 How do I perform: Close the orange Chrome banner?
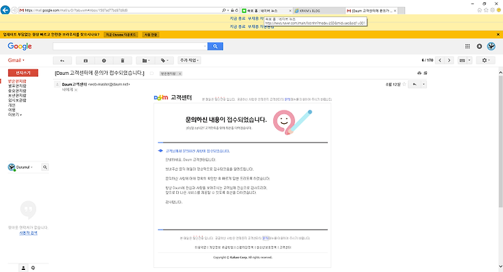coord(498,34)
